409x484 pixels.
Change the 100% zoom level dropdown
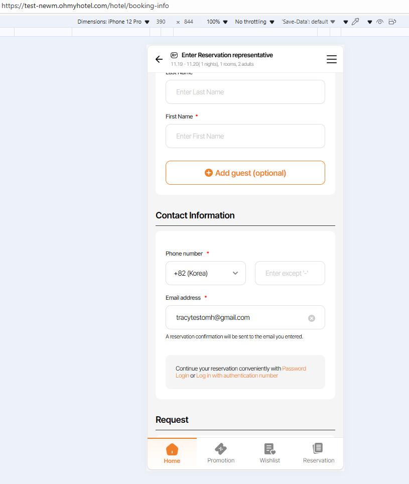217,22
